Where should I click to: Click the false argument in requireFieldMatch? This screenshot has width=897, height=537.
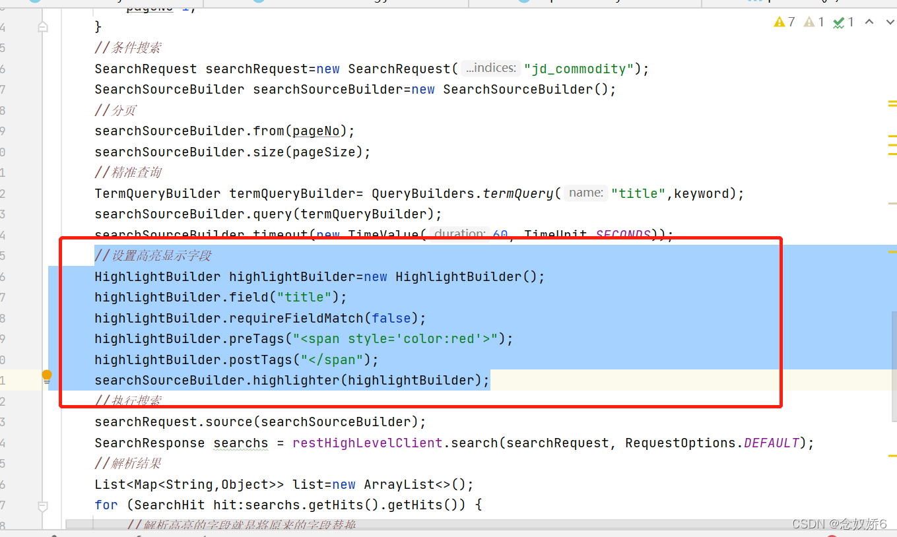pyautogui.click(x=391, y=318)
